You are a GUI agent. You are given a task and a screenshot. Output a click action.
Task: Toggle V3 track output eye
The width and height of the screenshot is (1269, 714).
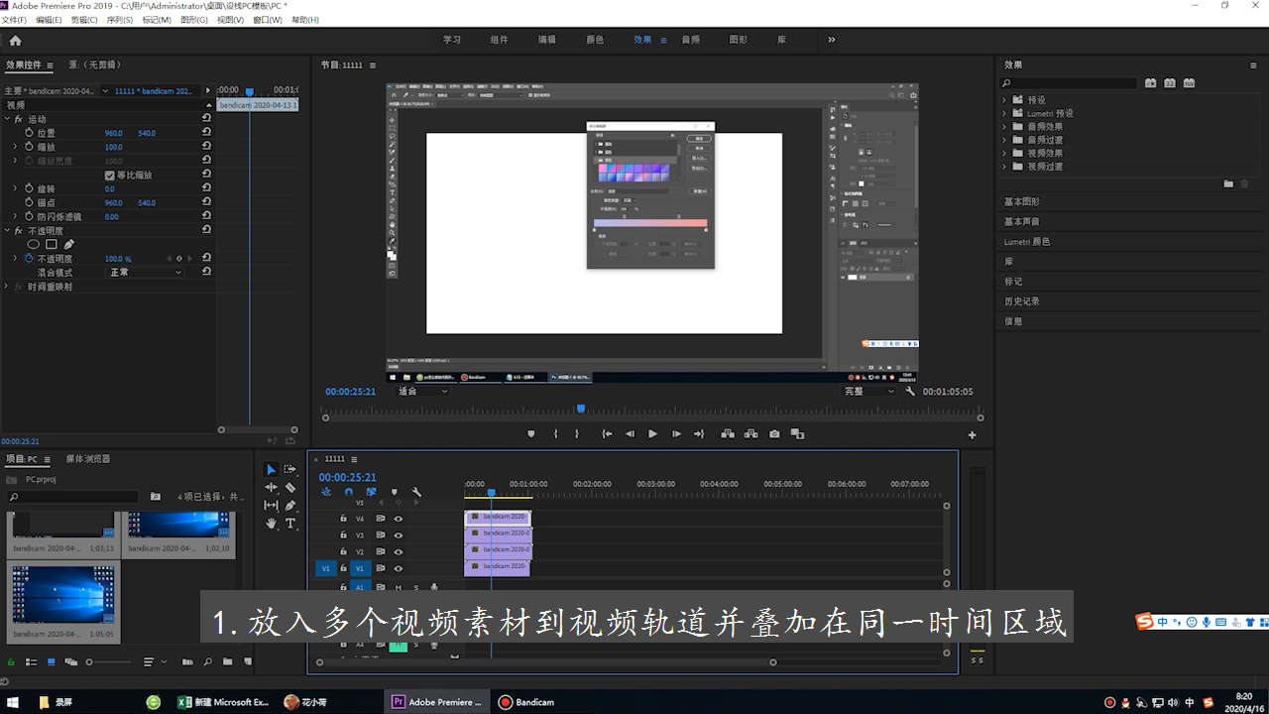pyautogui.click(x=399, y=535)
